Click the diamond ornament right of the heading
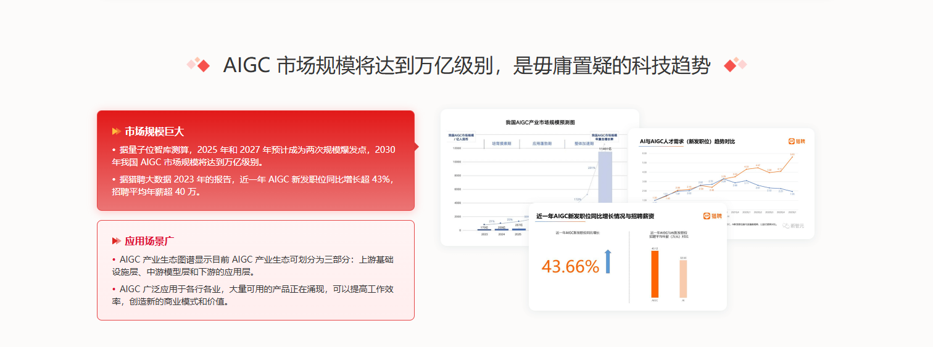The image size is (933, 347). coord(735,64)
